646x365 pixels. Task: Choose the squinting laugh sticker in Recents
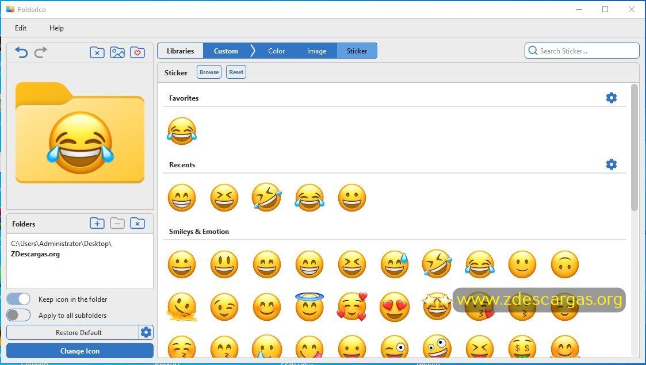tap(224, 198)
